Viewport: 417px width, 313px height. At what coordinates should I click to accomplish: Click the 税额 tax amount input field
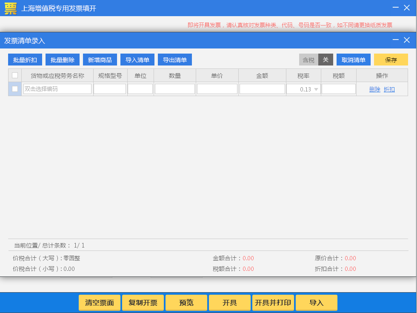click(x=339, y=89)
